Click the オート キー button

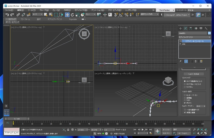166,129
